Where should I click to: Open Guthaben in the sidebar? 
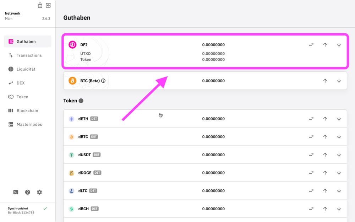[x=26, y=42]
